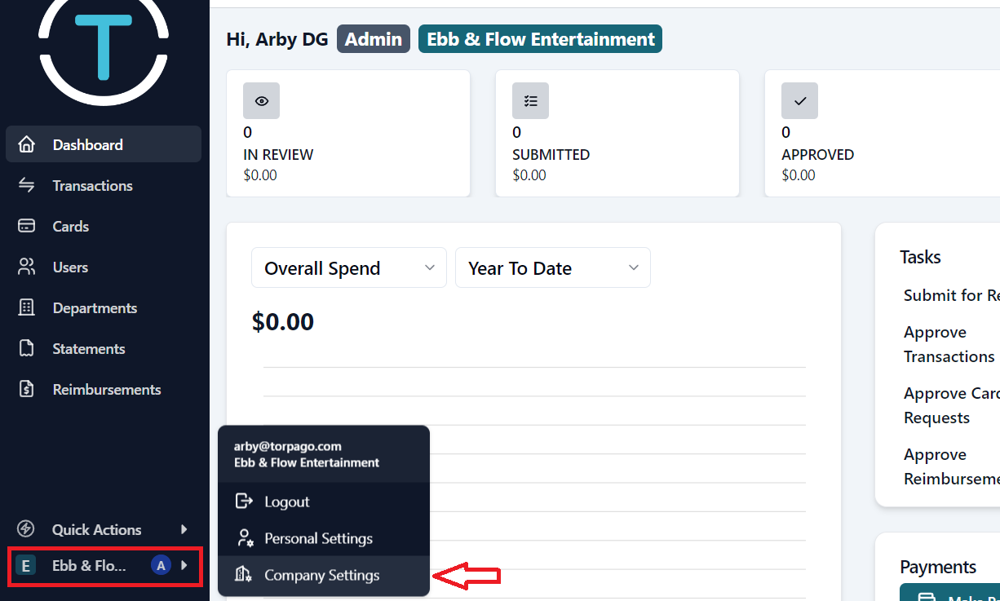Open the Overall Spend dropdown

tap(349, 267)
